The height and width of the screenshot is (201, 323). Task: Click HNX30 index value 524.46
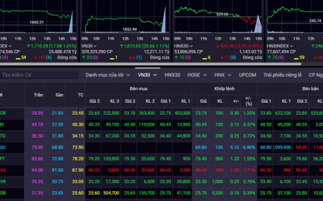pyautogui.click(x=225, y=46)
